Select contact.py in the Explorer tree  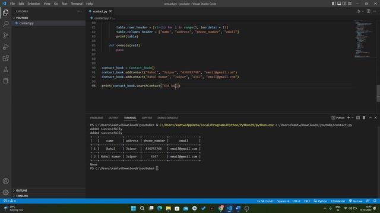(x=26, y=23)
